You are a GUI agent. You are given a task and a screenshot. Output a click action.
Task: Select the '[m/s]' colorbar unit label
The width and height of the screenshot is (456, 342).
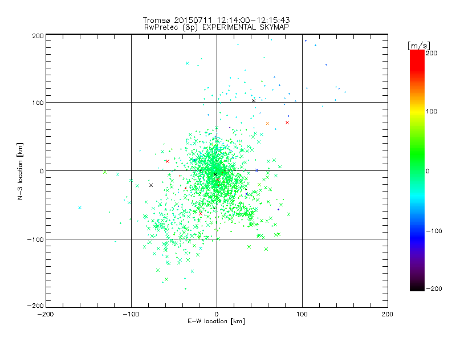418,46
